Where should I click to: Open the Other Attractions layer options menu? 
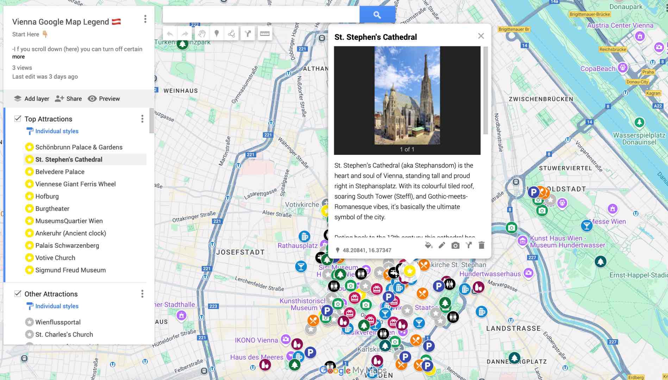point(142,294)
